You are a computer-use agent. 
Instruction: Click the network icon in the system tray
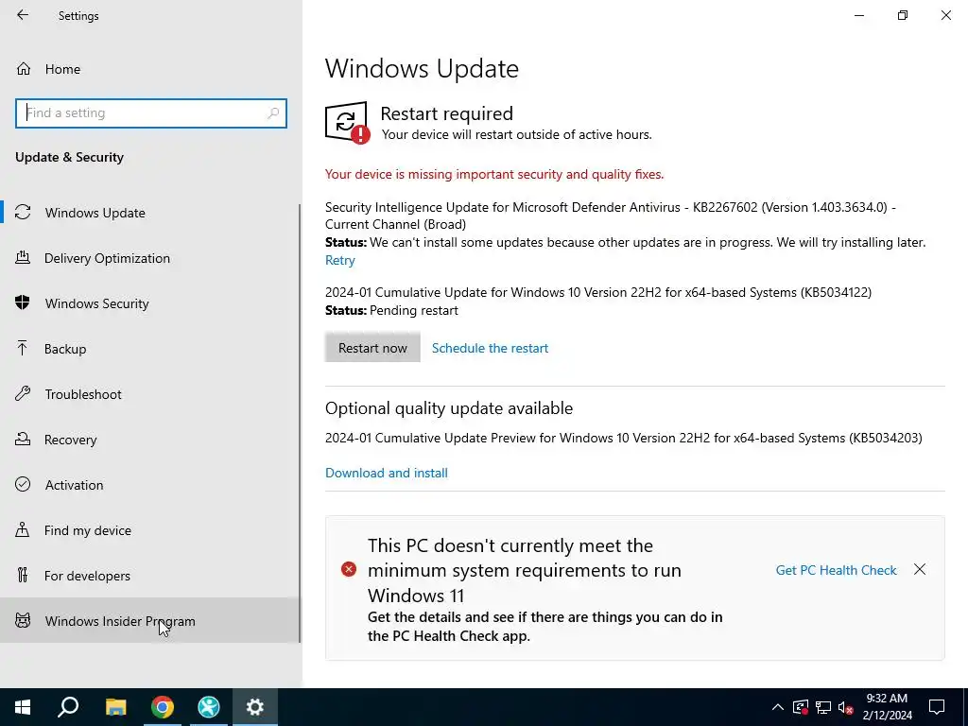[x=823, y=707]
